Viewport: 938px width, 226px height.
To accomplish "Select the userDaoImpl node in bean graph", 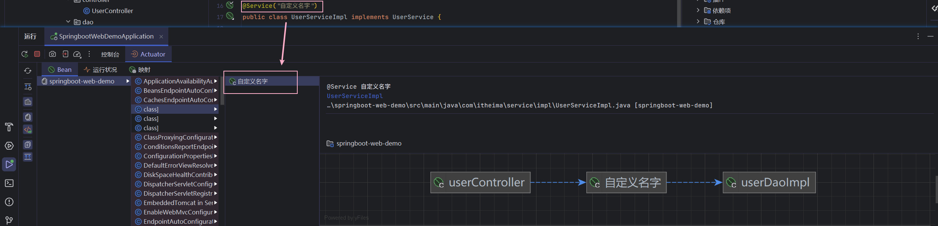I will (769, 183).
